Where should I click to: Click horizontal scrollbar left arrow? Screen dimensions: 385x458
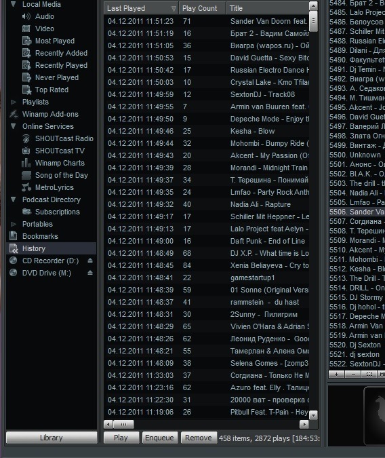(108, 424)
